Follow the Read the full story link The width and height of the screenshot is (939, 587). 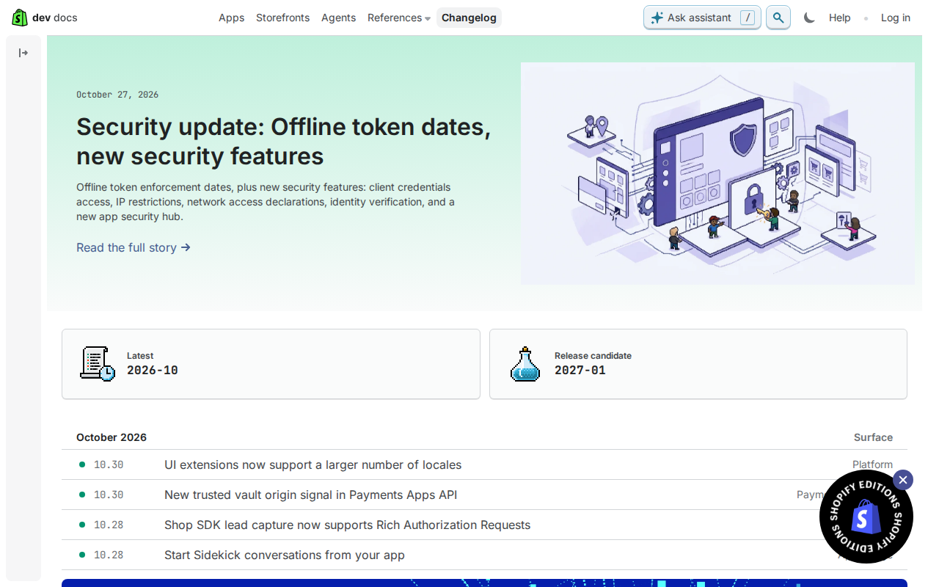tap(134, 247)
